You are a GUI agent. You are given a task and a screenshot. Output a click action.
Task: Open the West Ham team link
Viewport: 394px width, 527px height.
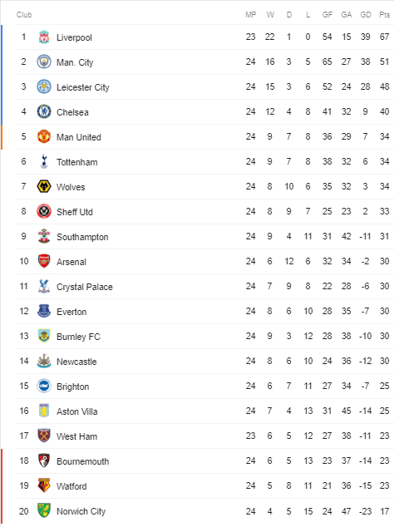[x=77, y=436]
